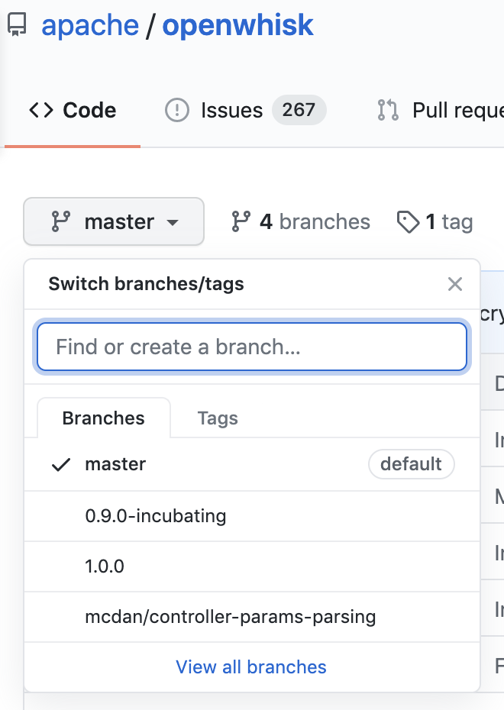Switch to the 0.9.0-incubating branch
The width and height of the screenshot is (504, 710).
point(252,516)
